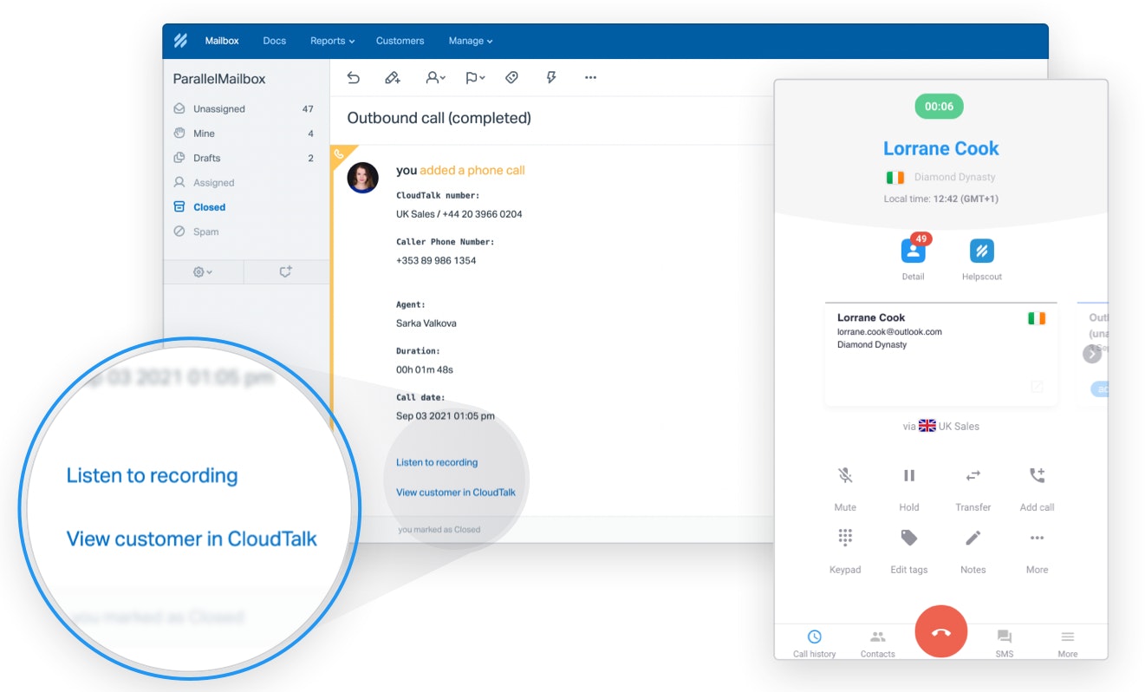
Task: Click the Helpscout integration icon
Action: [982, 251]
